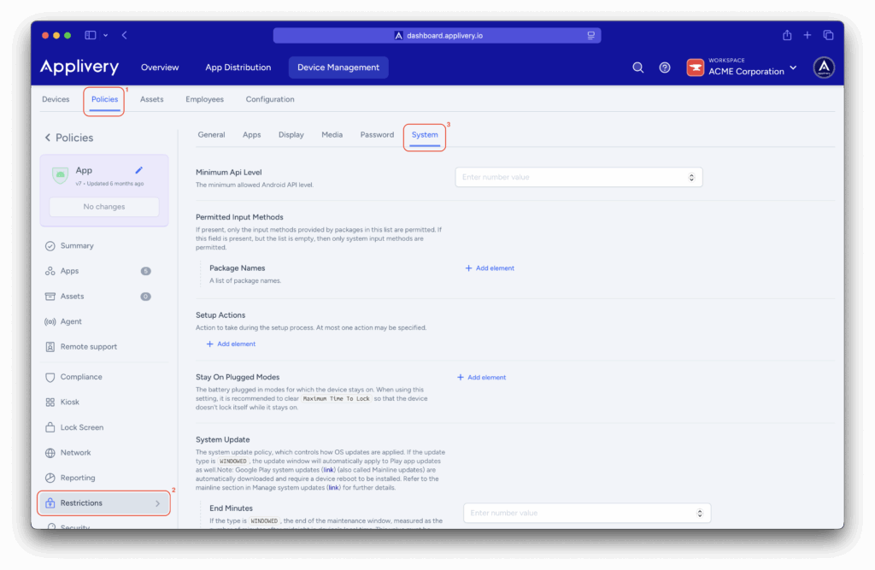The width and height of the screenshot is (875, 570).
Task: Click the Applivery user avatar icon
Action: tap(824, 68)
